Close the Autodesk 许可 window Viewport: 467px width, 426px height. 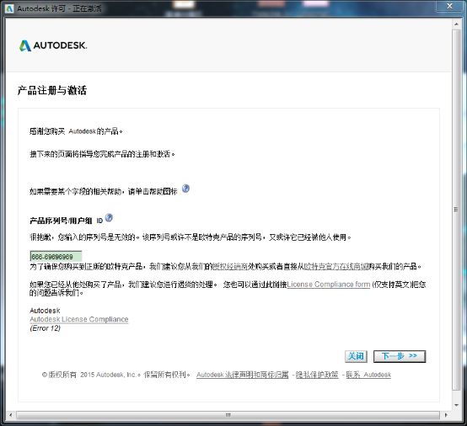[449, 6]
